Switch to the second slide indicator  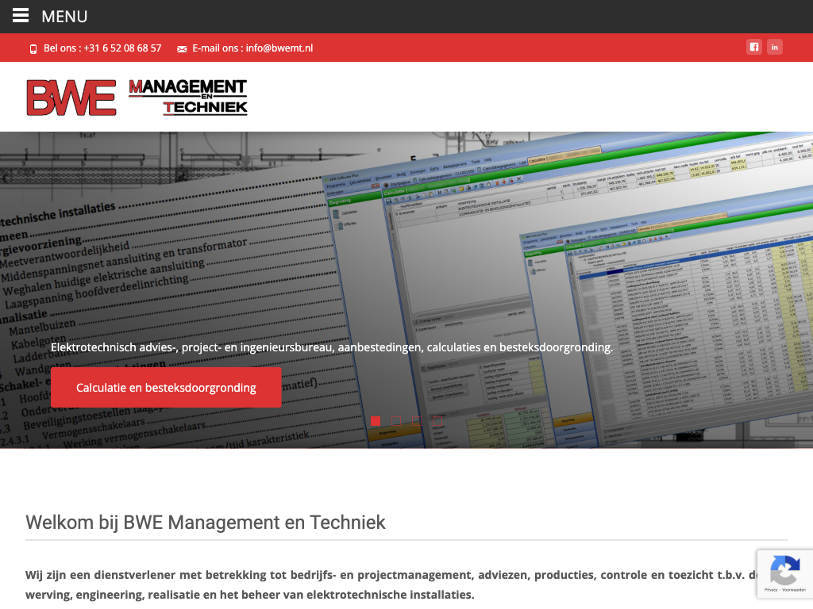[396, 421]
